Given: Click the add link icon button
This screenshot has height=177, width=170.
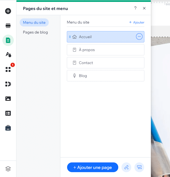Looking at the screenshot, I should (x=126, y=167).
